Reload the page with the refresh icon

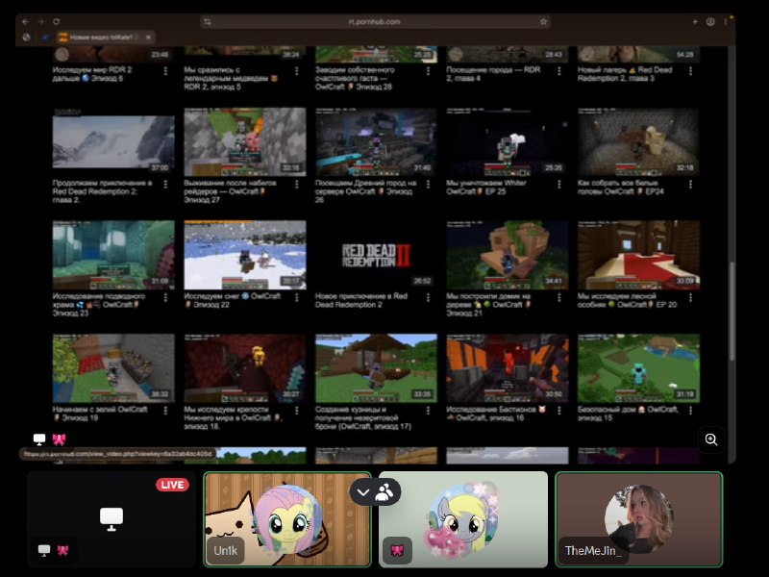(x=56, y=21)
